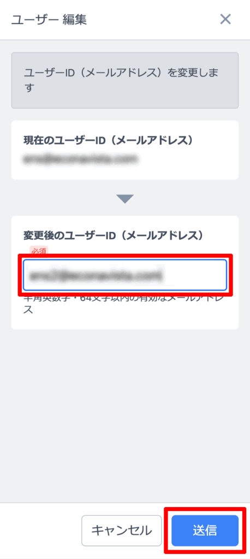250x559 pixels.
Task: Click the blurred current email address text
Action: (x=80, y=158)
